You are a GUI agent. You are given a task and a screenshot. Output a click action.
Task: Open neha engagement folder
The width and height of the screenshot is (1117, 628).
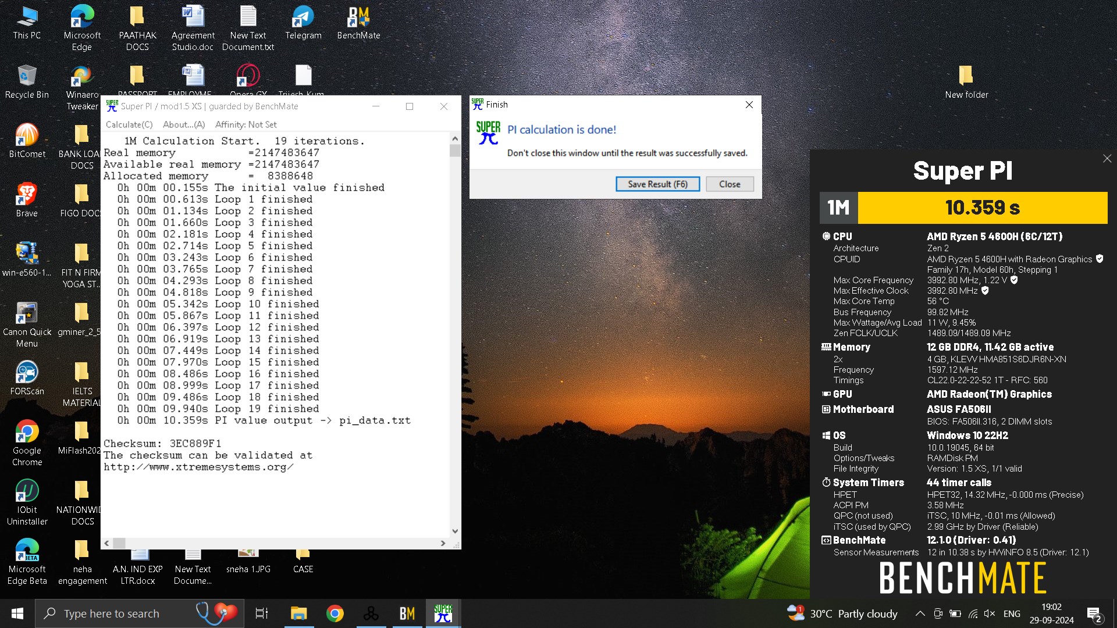coord(82,562)
